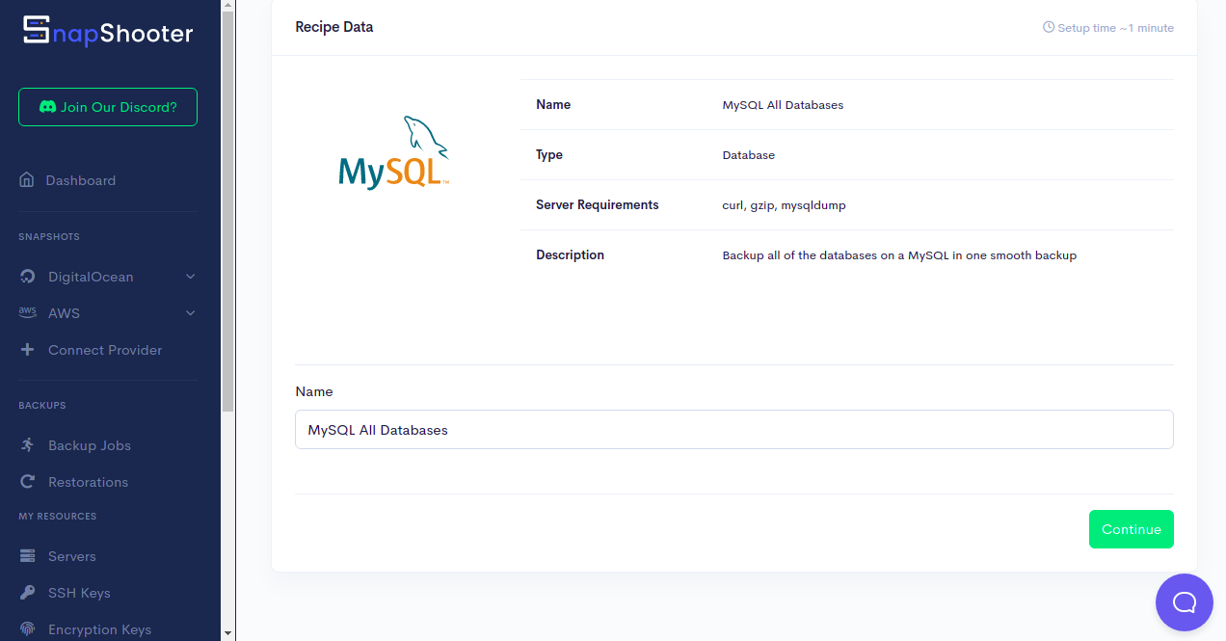Viewport: 1226px width, 641px height.
Task: Open Restorations
Action: point(88,482)
